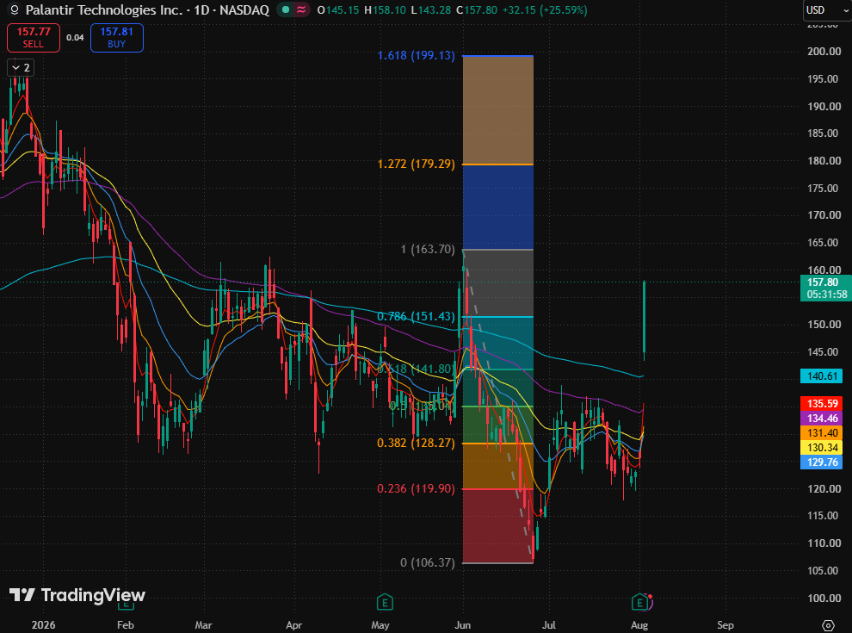
Task: Click the green market-open status dot
Action: (x=286, y=9)
